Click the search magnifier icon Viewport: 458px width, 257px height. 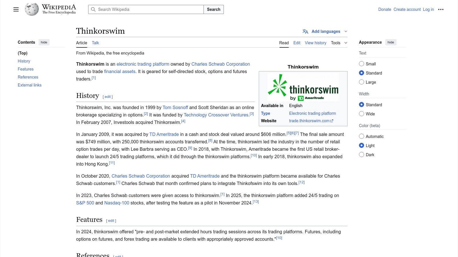[93, 9]
